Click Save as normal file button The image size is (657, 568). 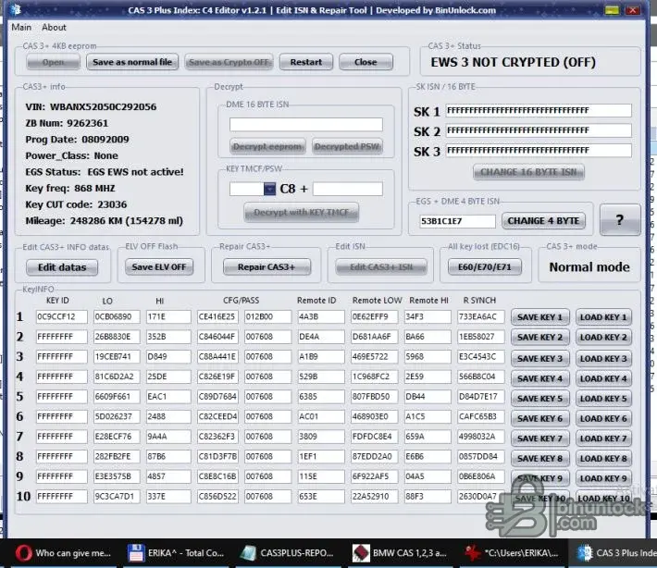[x=132, y=62]
